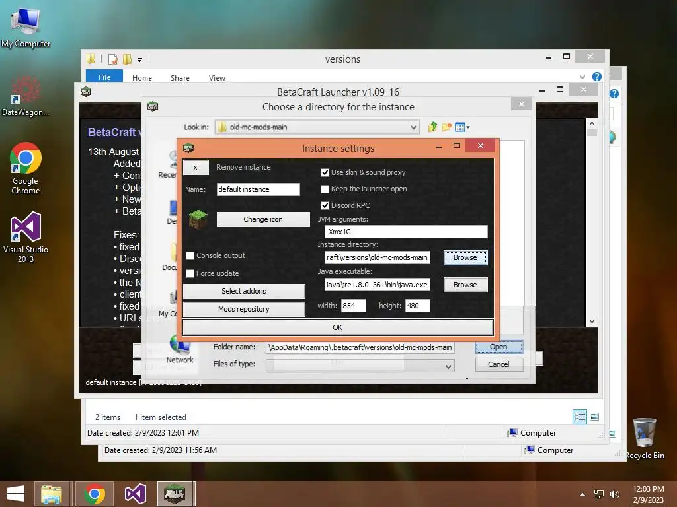Click the up-one-level folder icon

click(432, 127)
